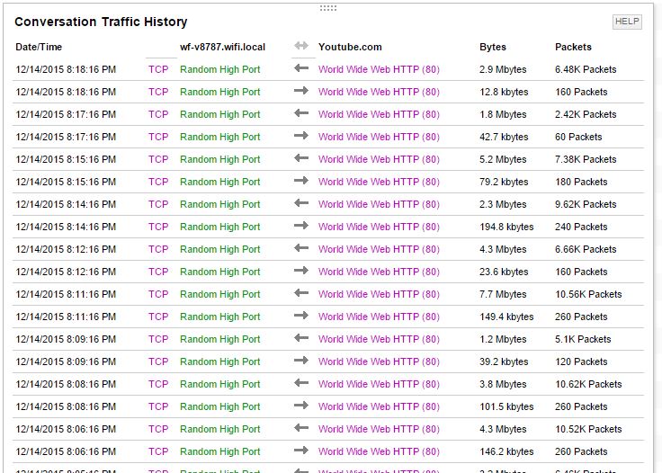Open World Wide Web HTTP link, 42.7 kbytes row
The image size is (662, 473).
pyautogui.click(x=379, y=137)
